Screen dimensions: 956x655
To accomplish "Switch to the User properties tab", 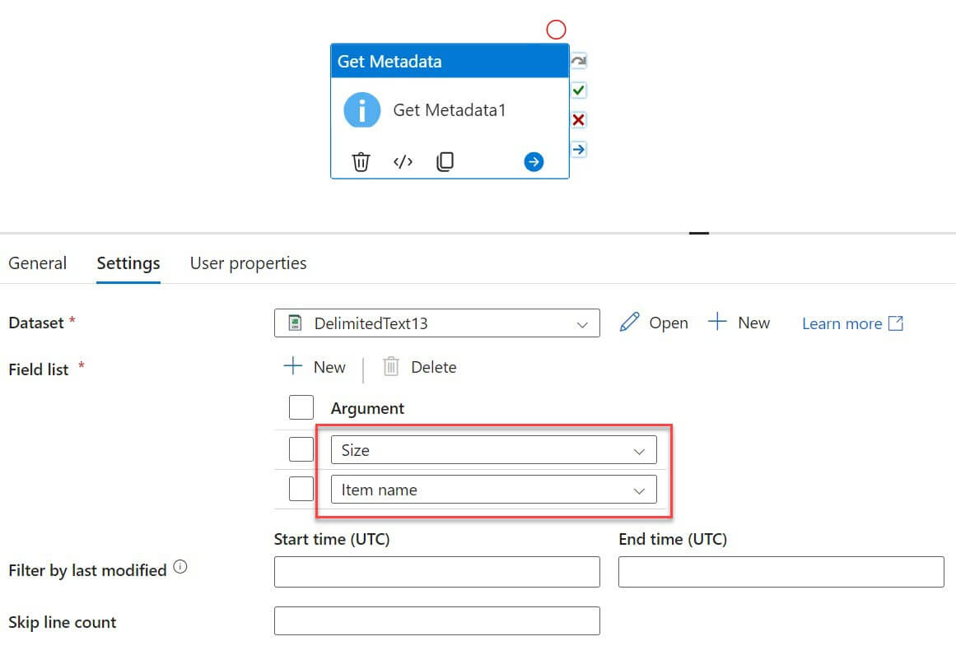I will pyautogui.click(x=248, y=263).
